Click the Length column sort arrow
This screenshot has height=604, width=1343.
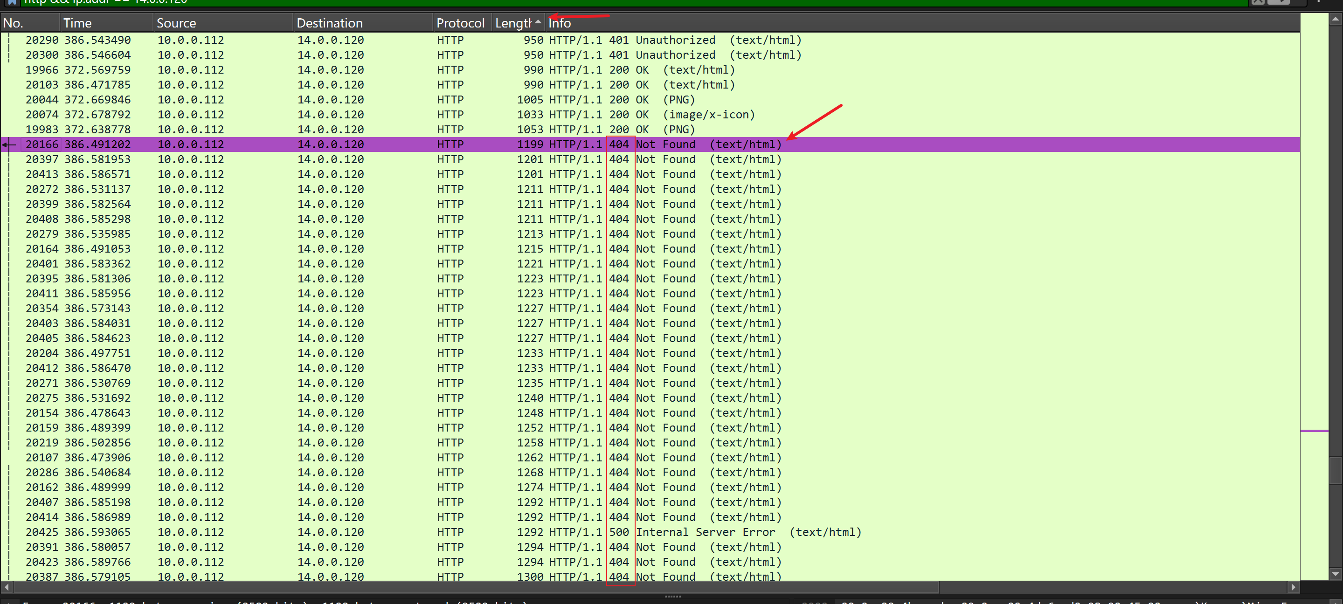[x=538, y=22]
